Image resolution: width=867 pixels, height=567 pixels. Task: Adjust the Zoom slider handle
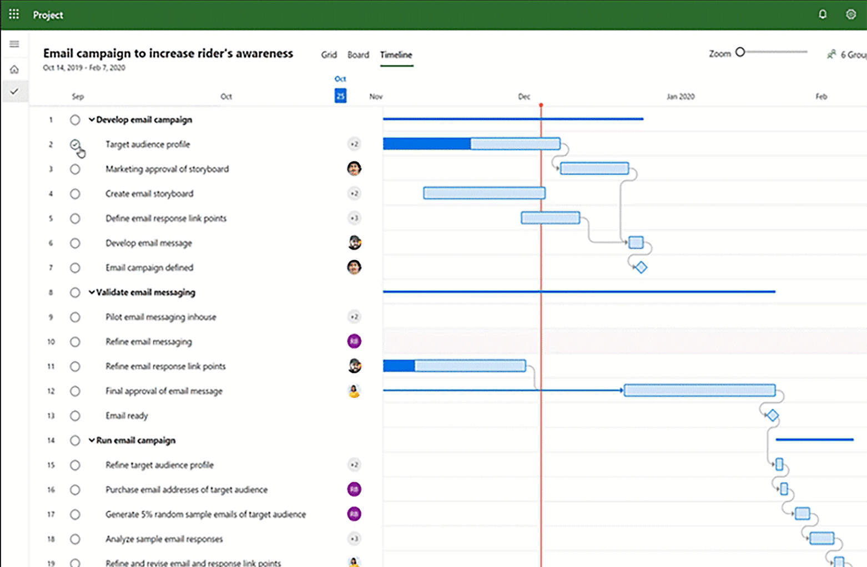coord(740,52)
